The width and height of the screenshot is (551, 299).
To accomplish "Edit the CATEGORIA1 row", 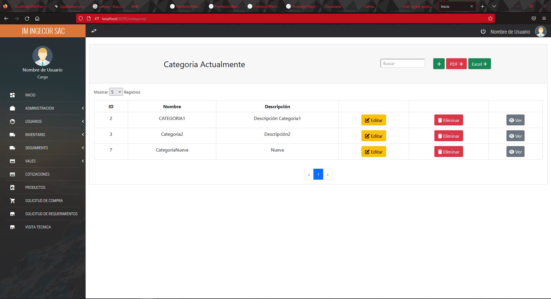I will pyautogui.click(x=373, y=120).
